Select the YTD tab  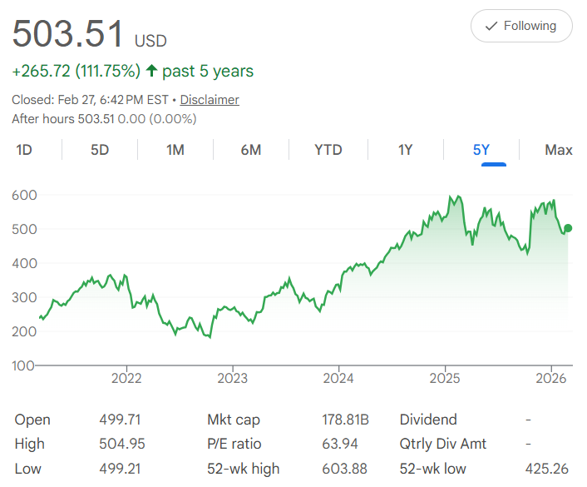(x=328, y=150)
